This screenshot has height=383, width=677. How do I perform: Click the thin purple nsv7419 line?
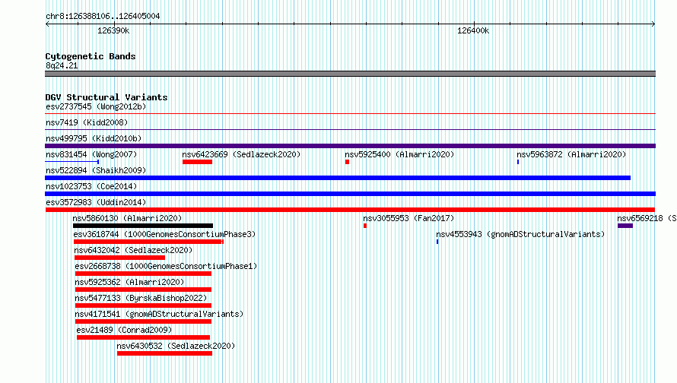[x=350, y=130]
